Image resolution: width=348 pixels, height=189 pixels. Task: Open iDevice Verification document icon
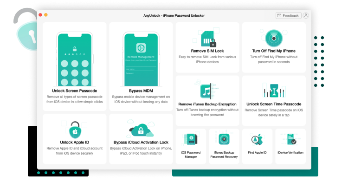tap(291, 139)
